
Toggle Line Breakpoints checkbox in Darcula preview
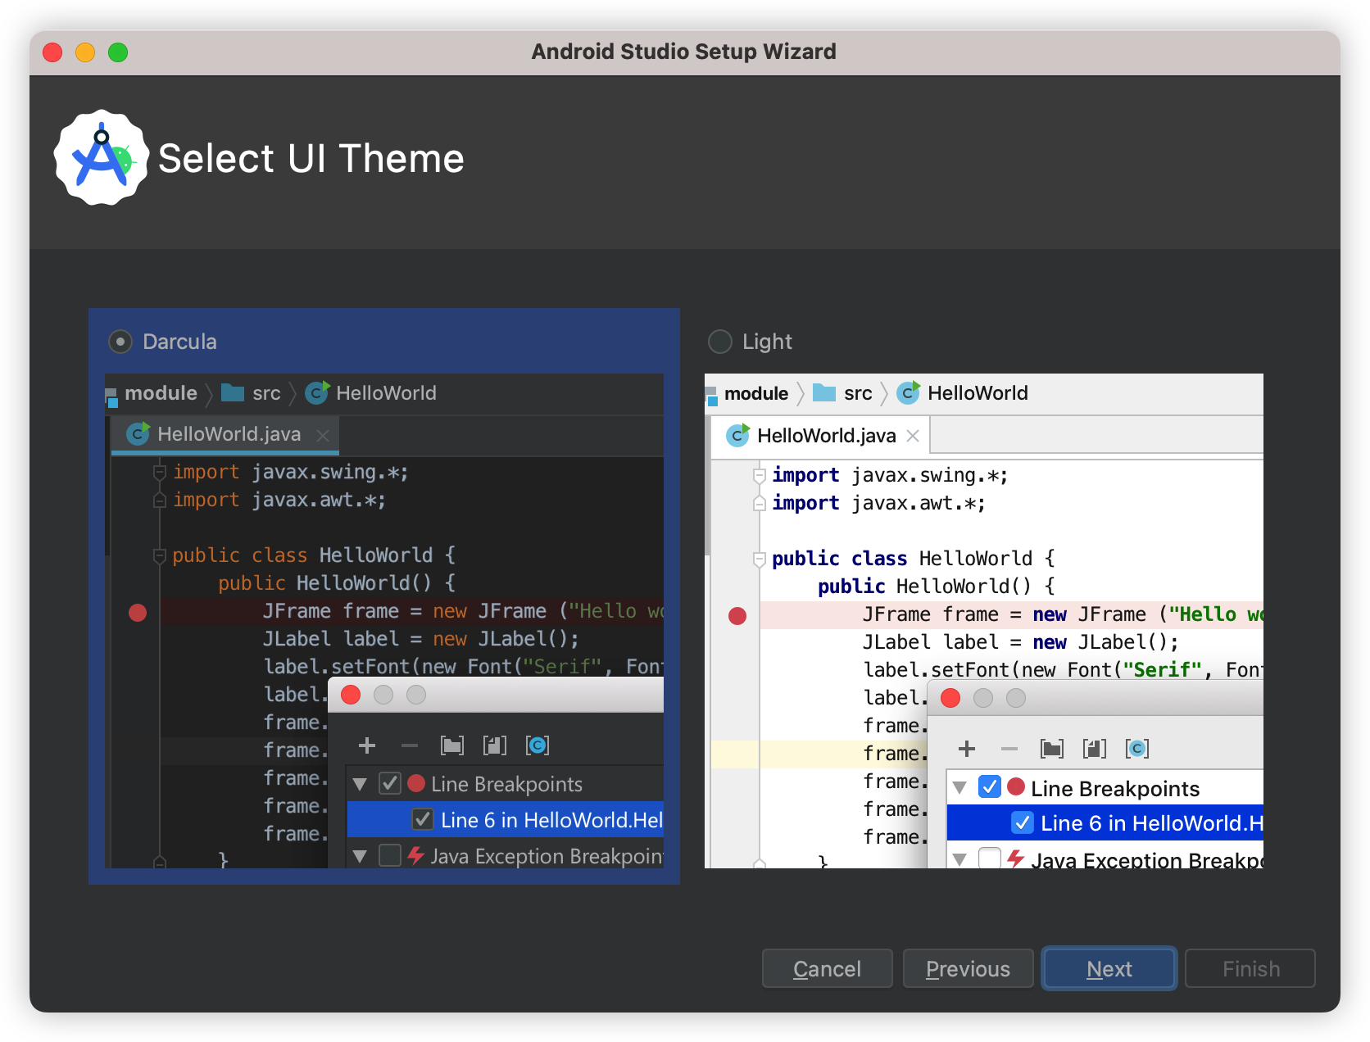[x=390, y=784]
